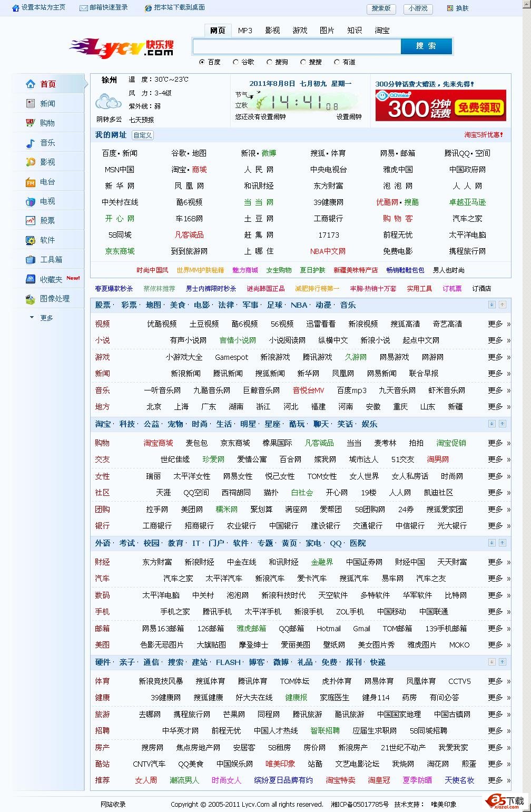Switch to the 知识 search tab
The width and height of the screenshot is (531, 812).
coord(355,31)
